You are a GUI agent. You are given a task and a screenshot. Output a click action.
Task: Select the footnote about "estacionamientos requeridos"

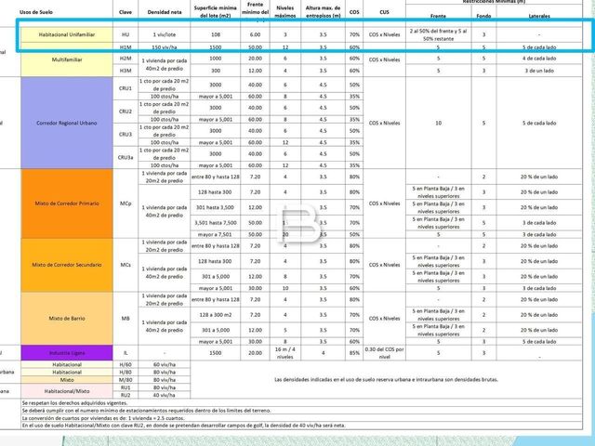(147, 411)
